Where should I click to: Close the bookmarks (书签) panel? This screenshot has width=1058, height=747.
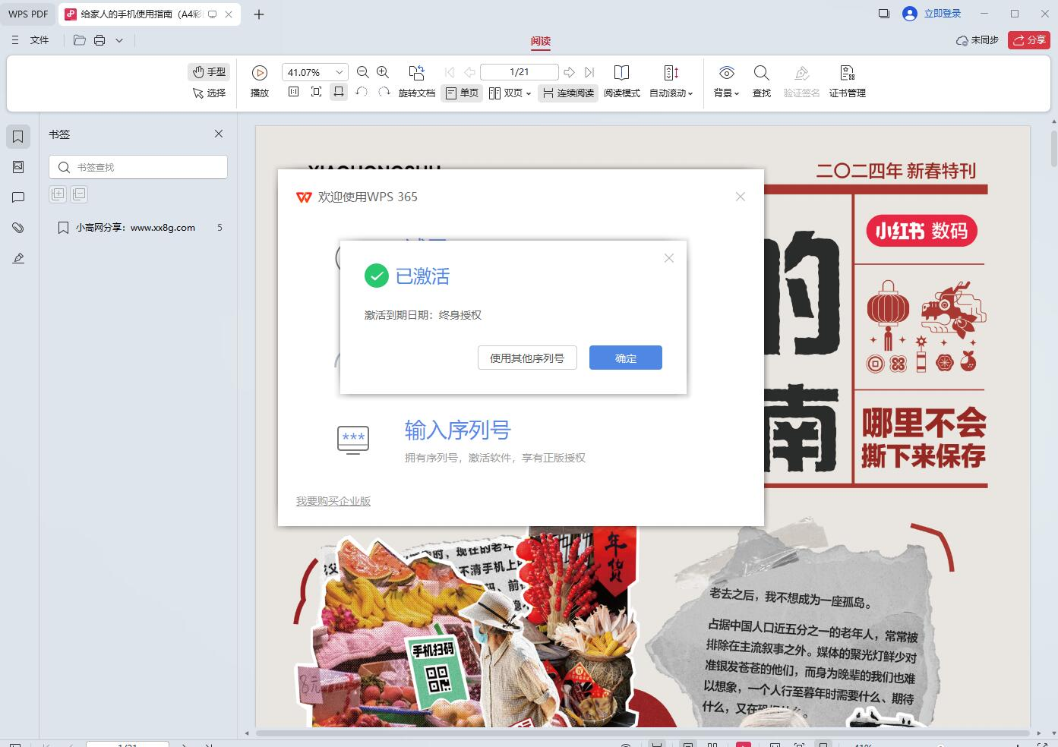pyautogui.click(x=219, y=134)
